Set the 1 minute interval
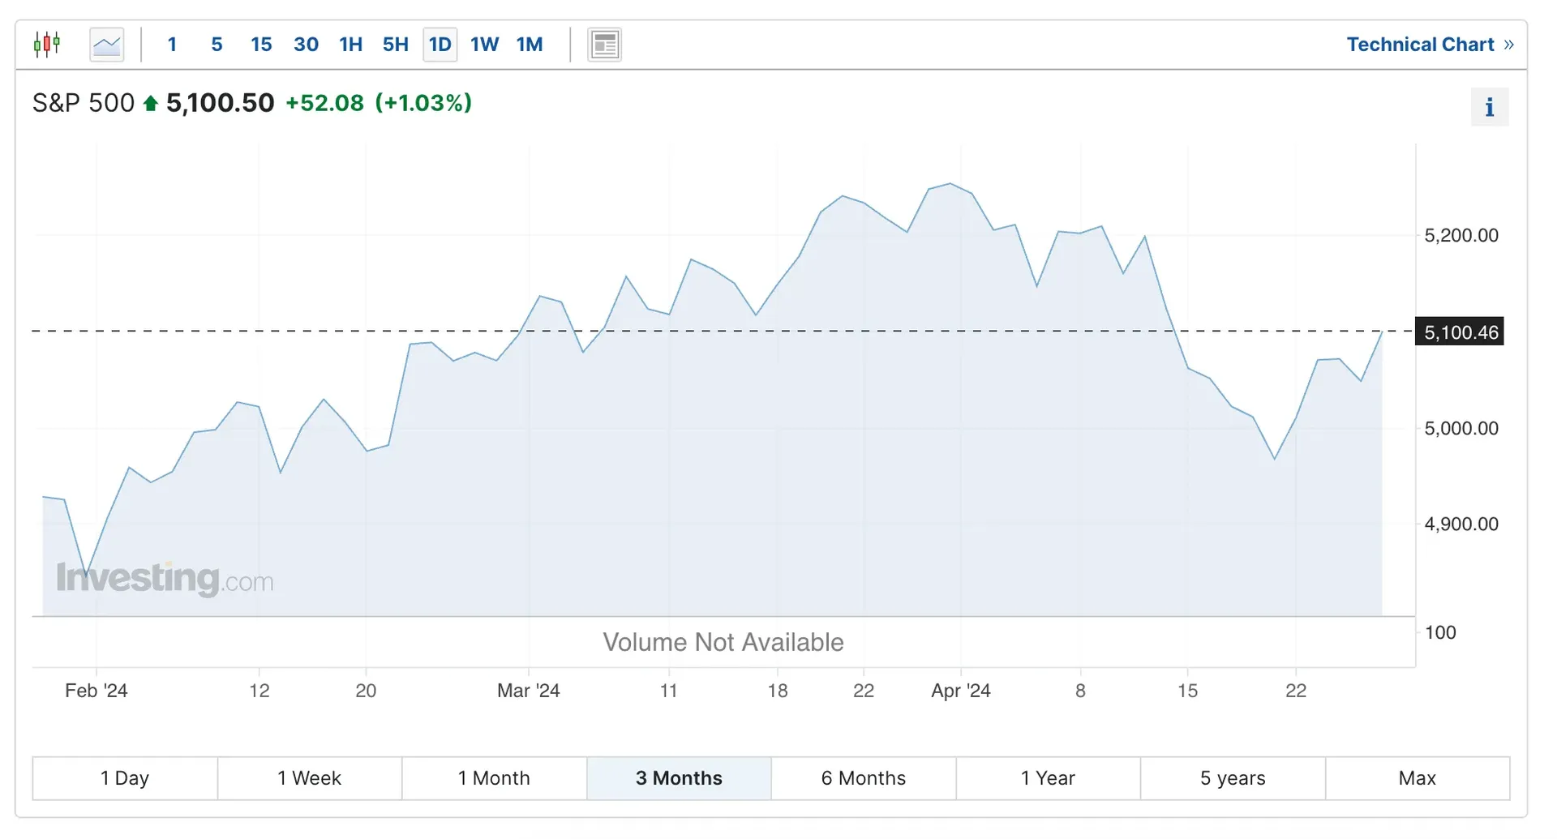The image size is (1557, 839). 172,45
